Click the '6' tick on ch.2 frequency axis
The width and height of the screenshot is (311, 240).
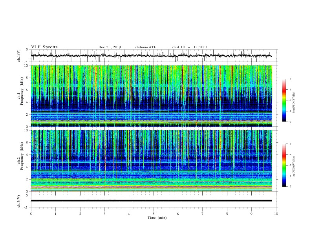[27, 155]
